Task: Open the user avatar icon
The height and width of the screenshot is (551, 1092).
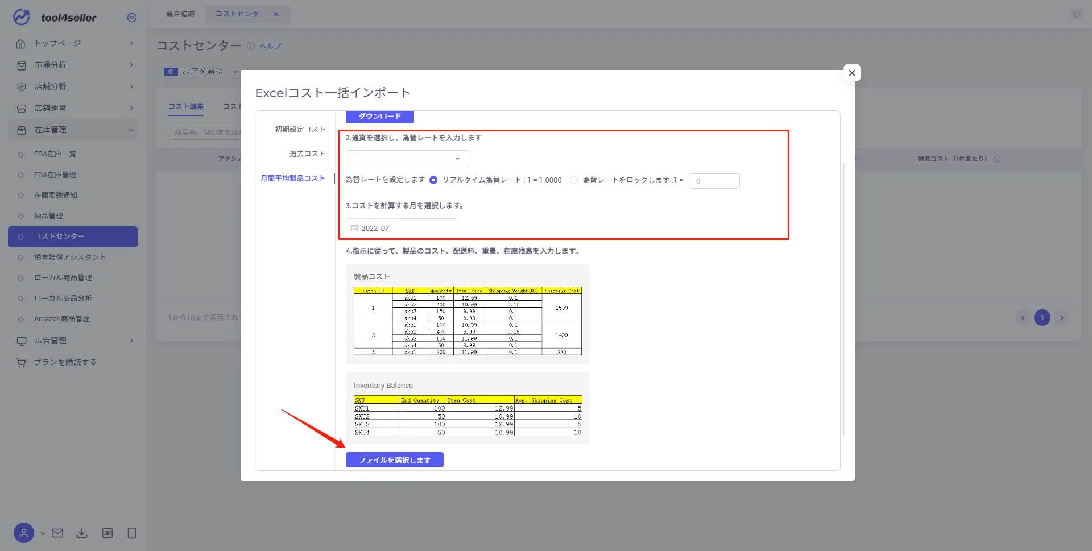Action: pos(24,533)
